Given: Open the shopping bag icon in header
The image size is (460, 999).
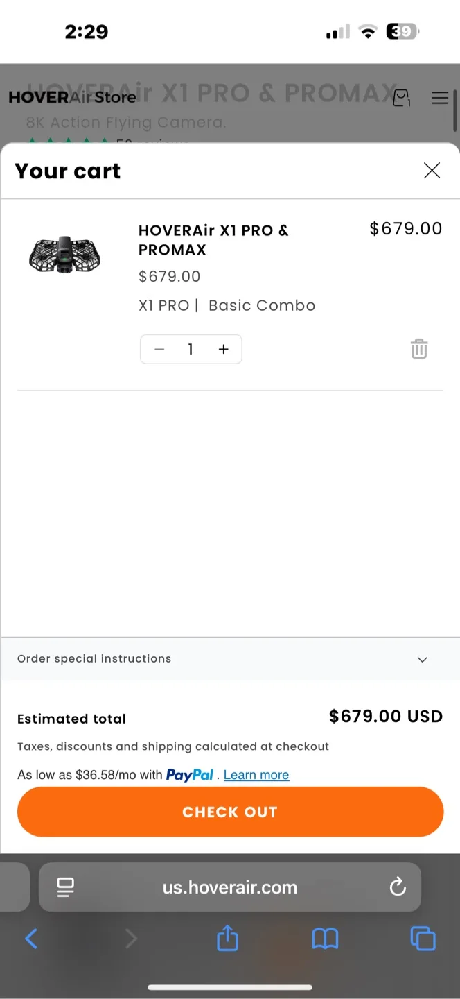Looking at the screenshot, I should (x=401, y=98).
